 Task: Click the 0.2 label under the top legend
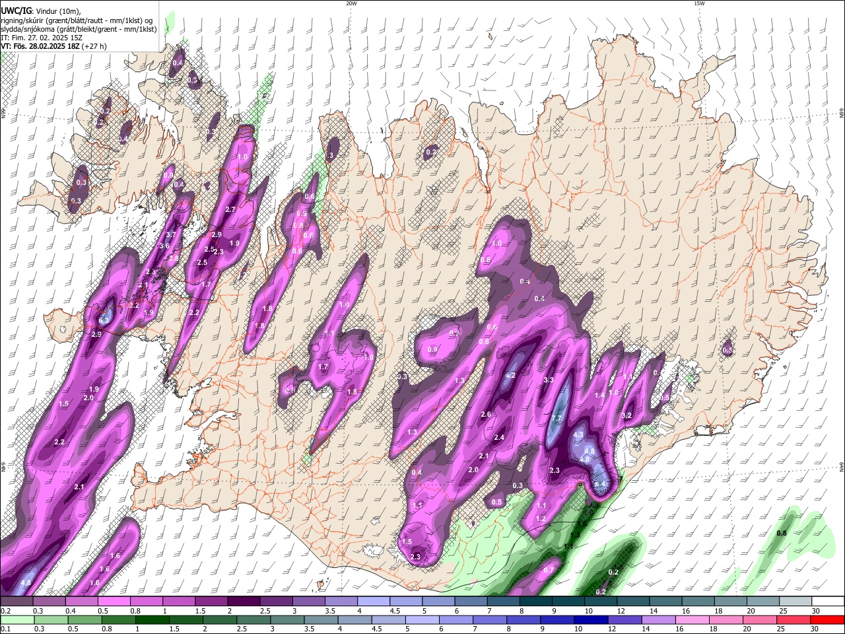(x=6, y=611)
